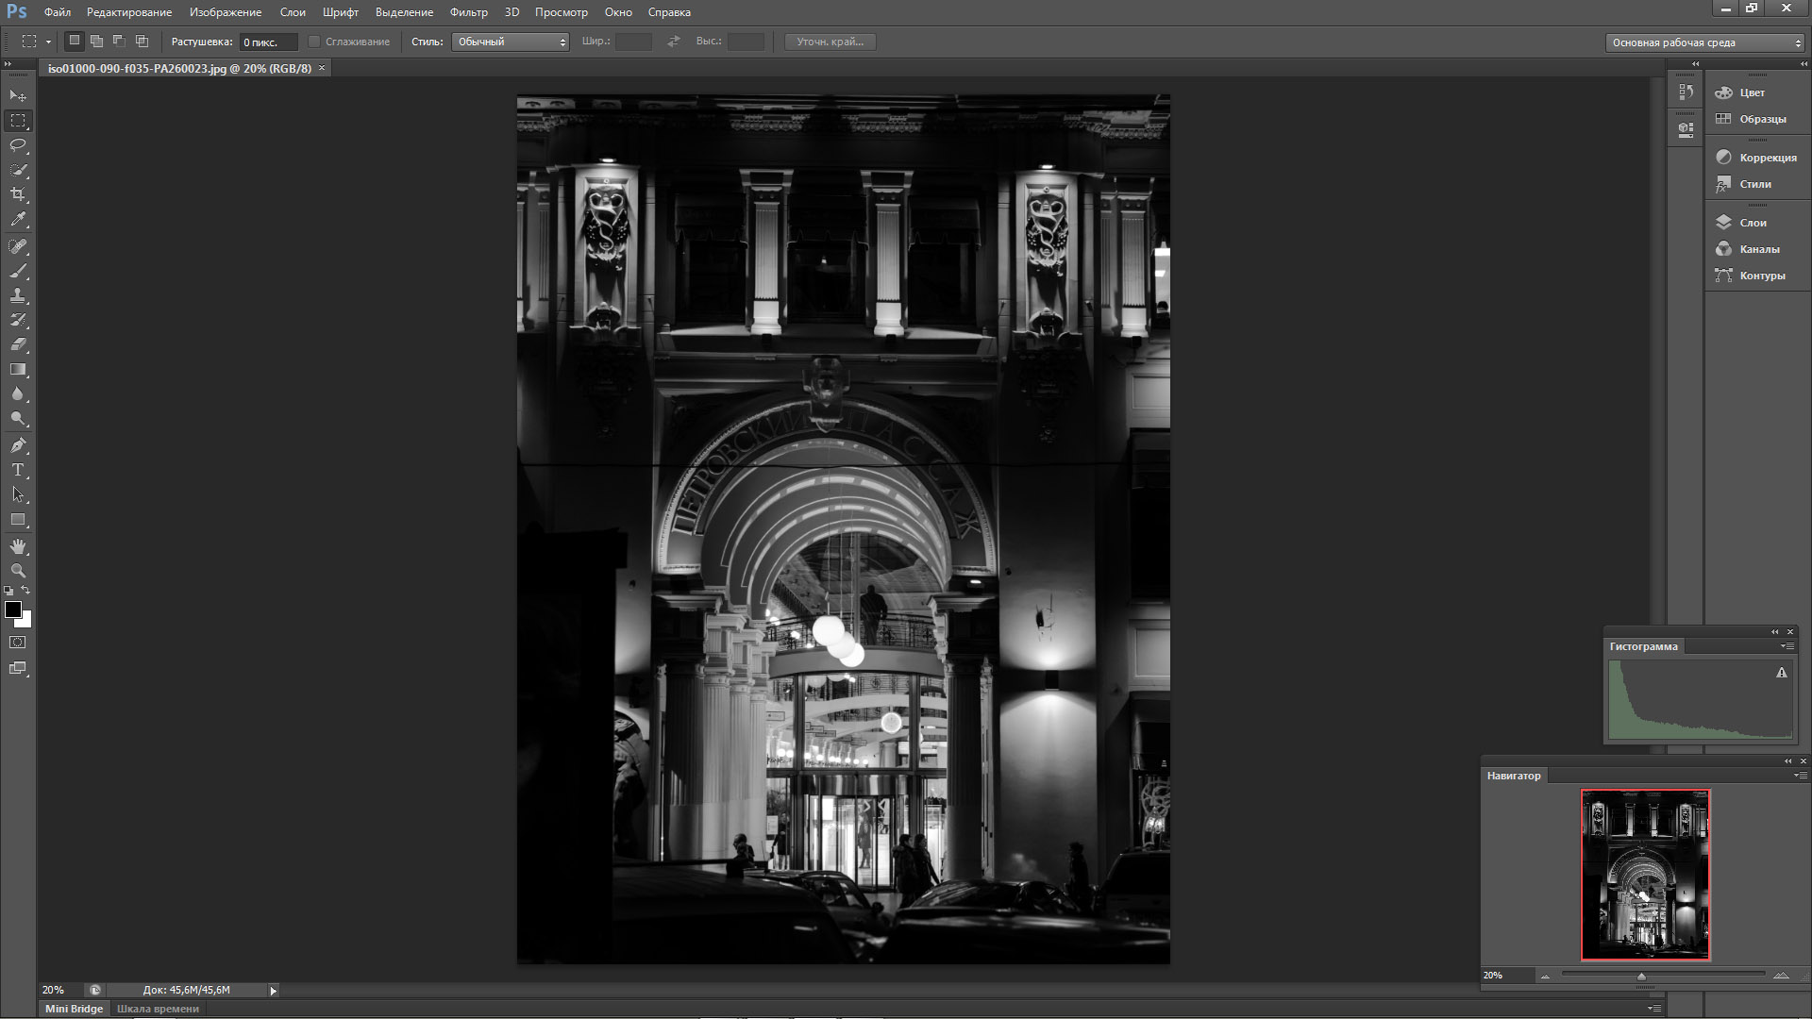
Task: Enable the Сглаживание checkbox
Action: click(x=315, y=42)
